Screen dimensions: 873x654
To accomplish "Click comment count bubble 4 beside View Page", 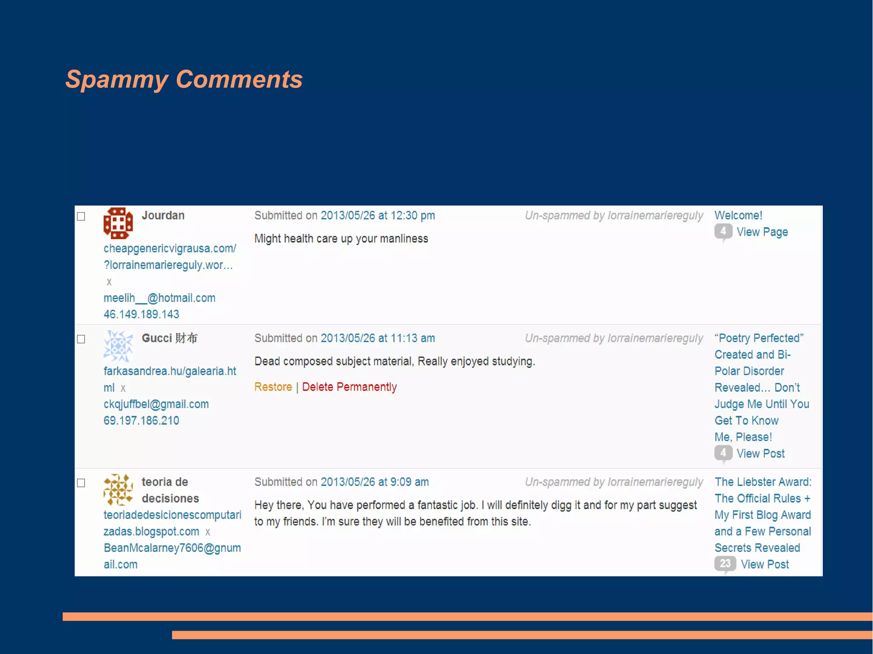I will coord(723,231).
